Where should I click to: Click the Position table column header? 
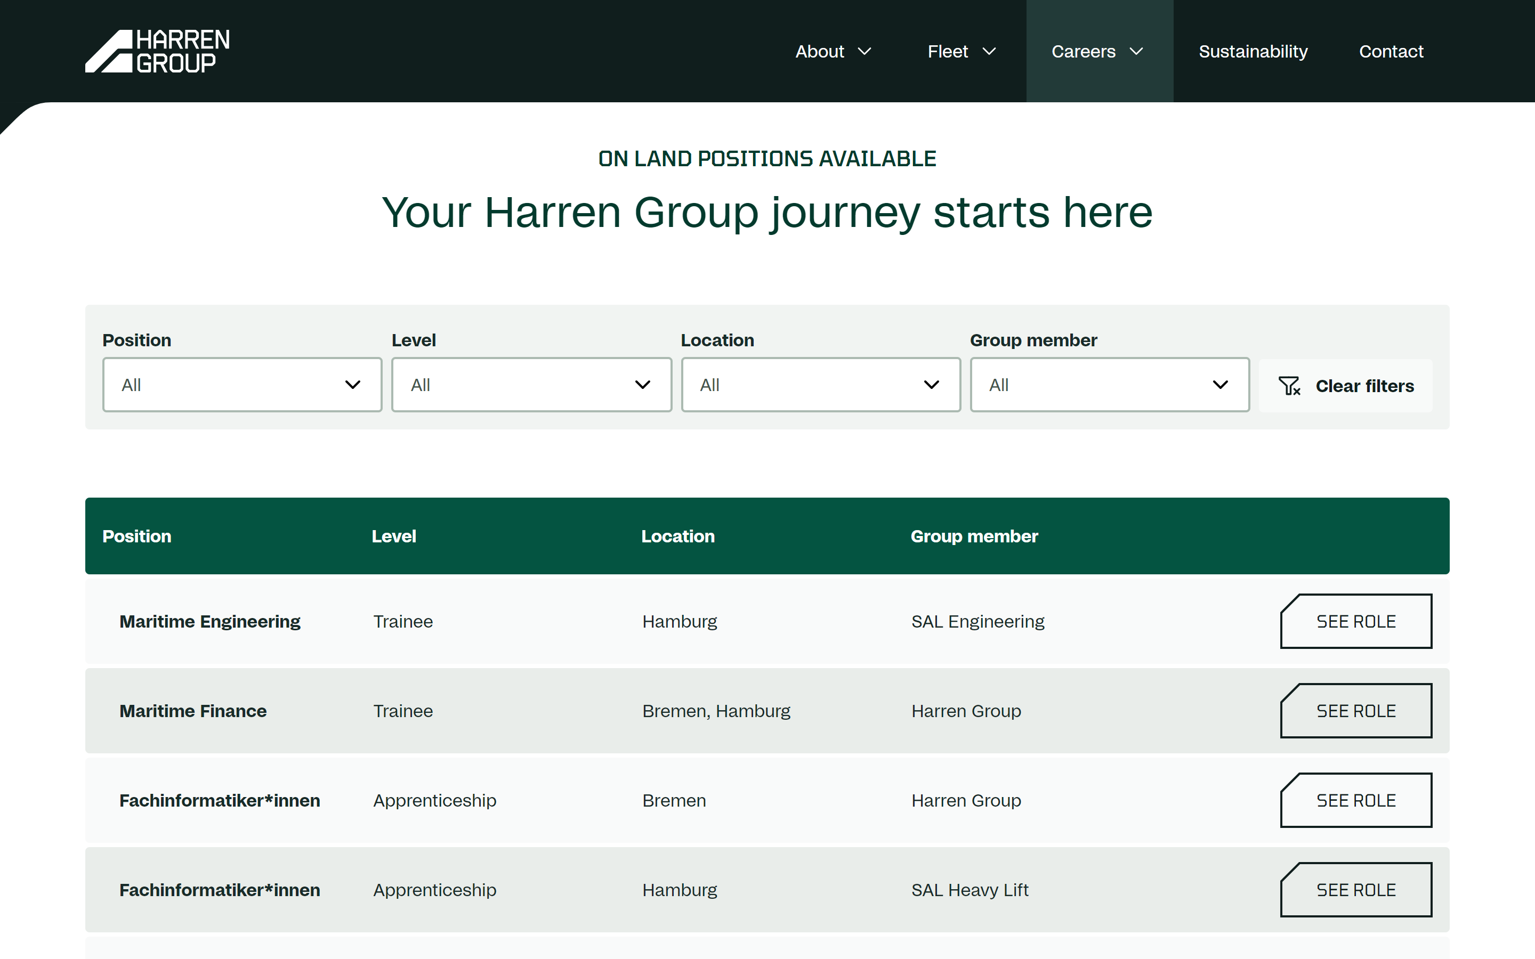pos(137,536)
